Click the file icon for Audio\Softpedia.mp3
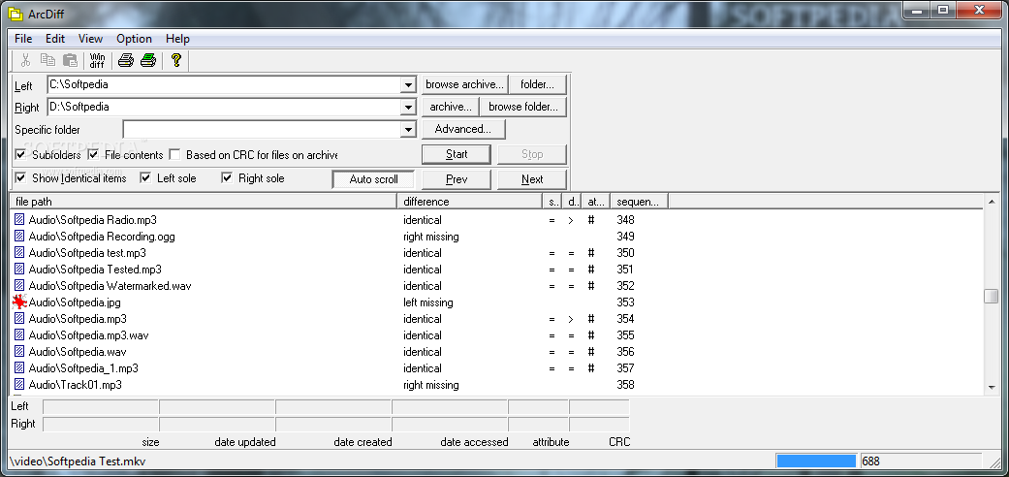Viewport: 1009px width, 477px height. tap(19, 319)
